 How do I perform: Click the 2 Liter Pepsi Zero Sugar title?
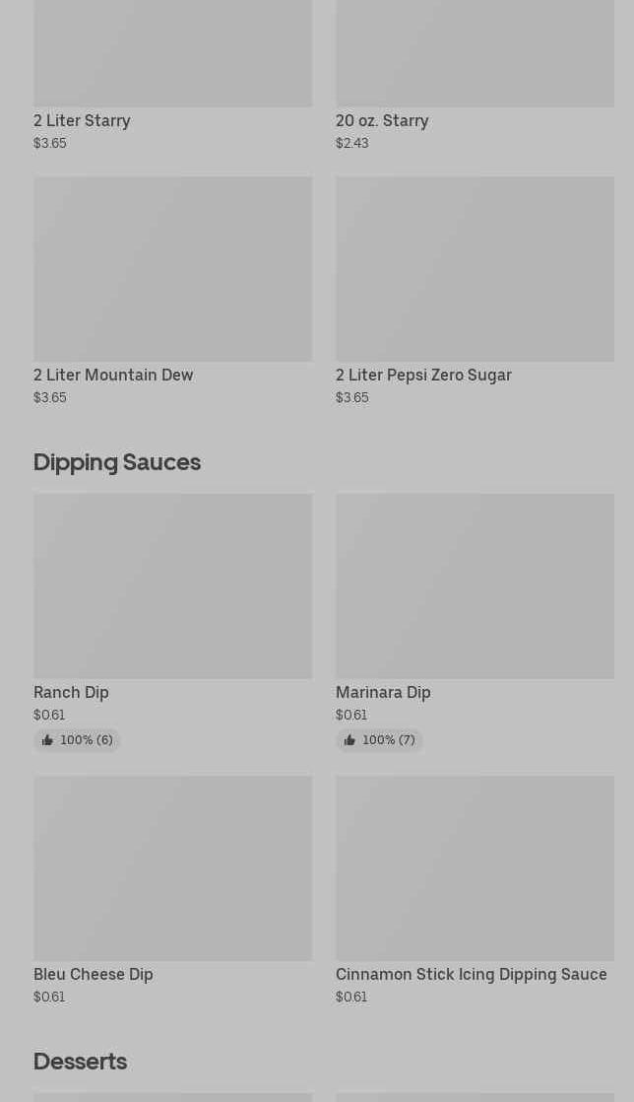tap(423, 375)
